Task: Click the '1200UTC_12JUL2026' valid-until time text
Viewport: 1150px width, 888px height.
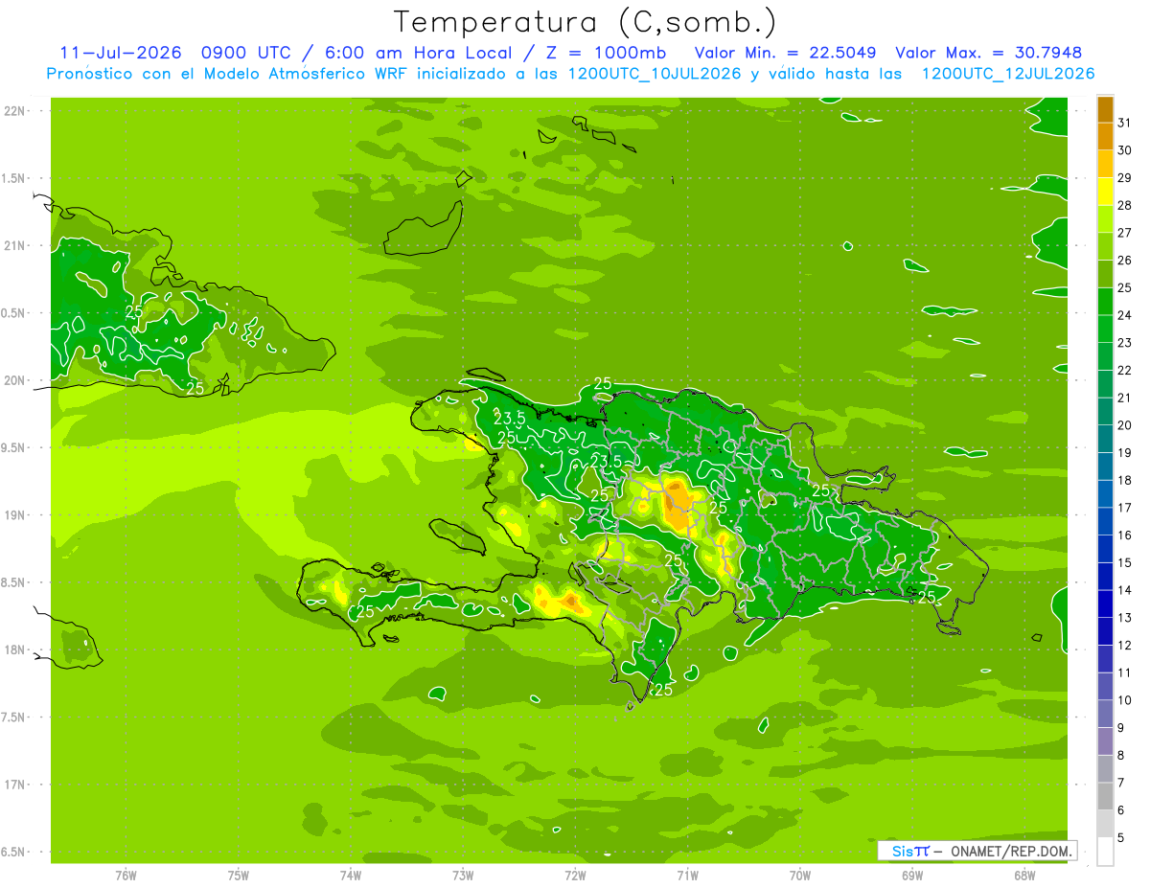Action: point(1008,74)
